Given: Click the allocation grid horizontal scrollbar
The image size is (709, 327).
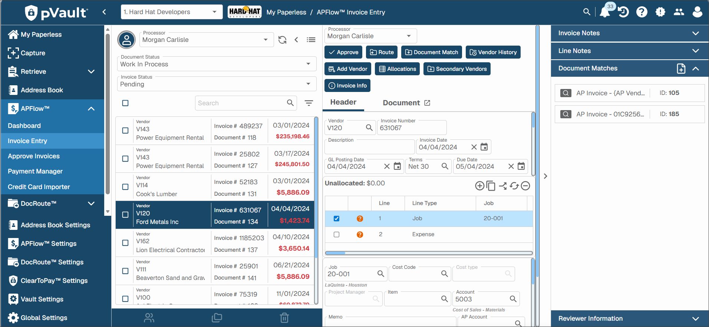Looking at the screenshot, I should tap(429, 253).
